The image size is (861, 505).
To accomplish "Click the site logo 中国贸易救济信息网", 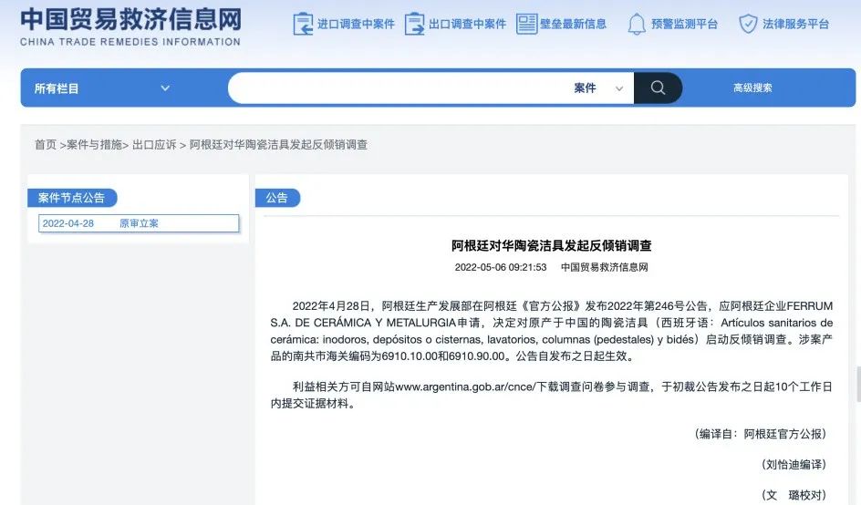I will tap(130, 20).
